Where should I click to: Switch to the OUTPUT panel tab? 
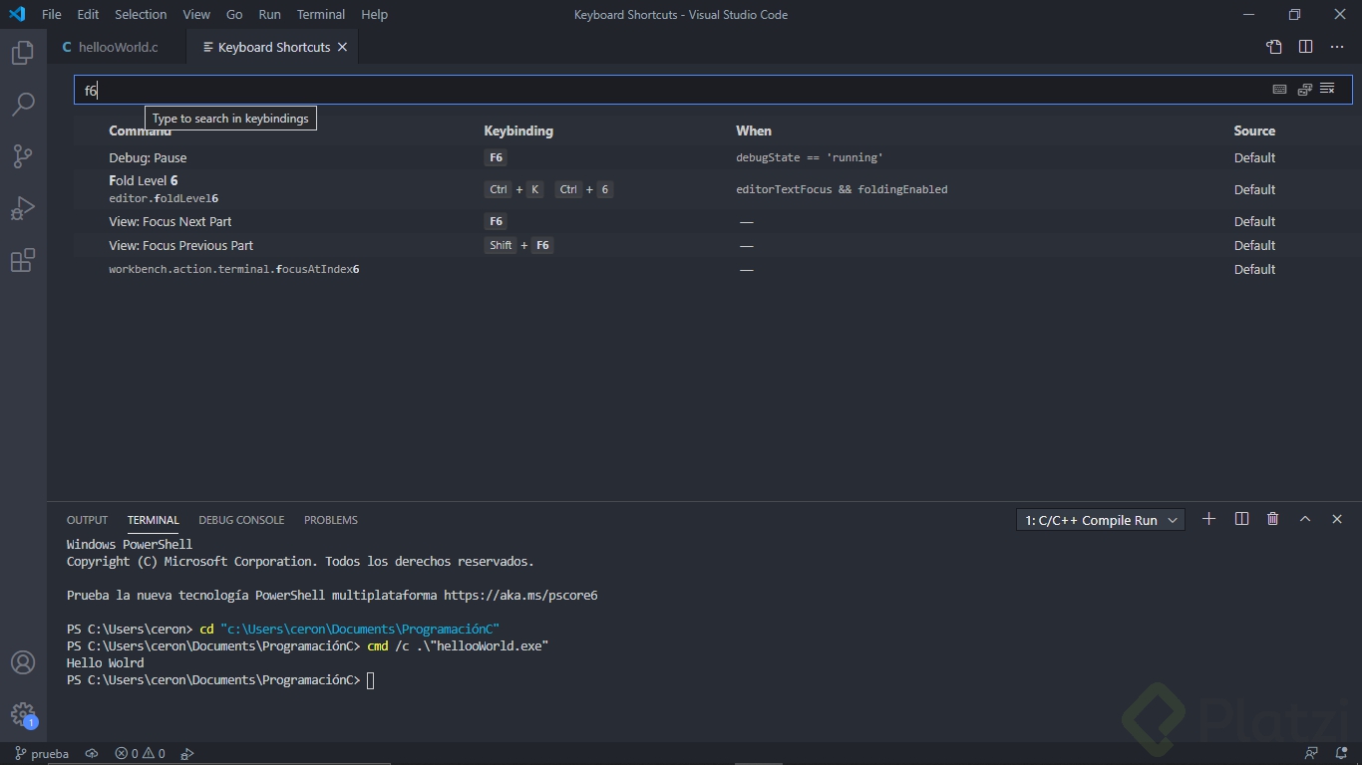click(x=87, y=520)
